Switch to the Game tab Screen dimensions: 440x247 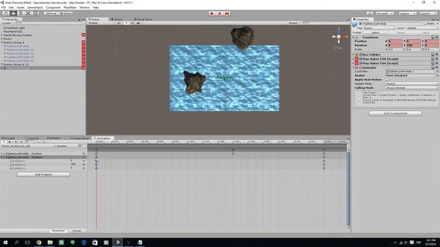pos(117,19)
